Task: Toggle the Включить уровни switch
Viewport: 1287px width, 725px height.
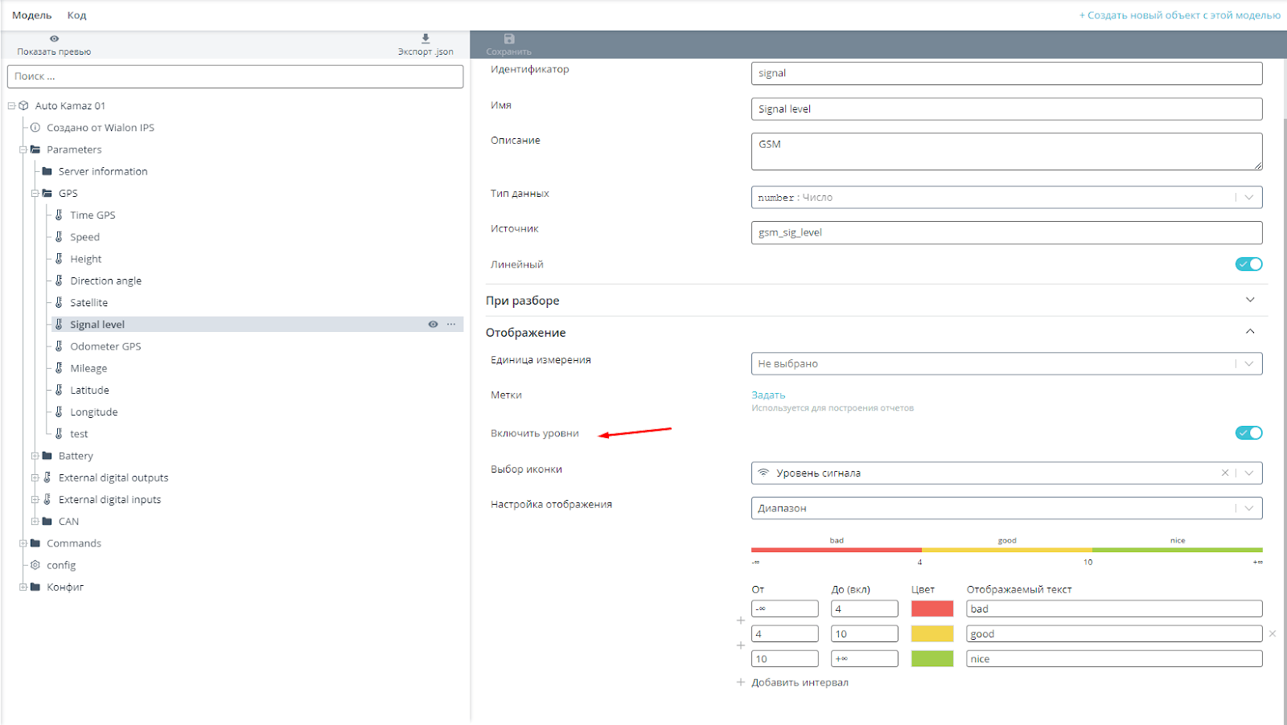Action: click(1249, 432)
